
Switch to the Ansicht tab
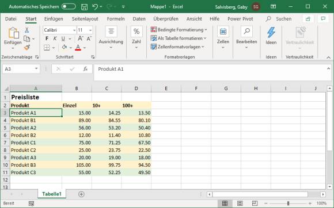click(194, 19)
